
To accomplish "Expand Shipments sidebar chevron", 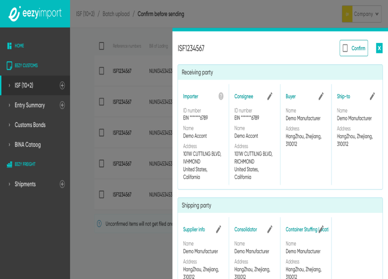I will (9, 184).
